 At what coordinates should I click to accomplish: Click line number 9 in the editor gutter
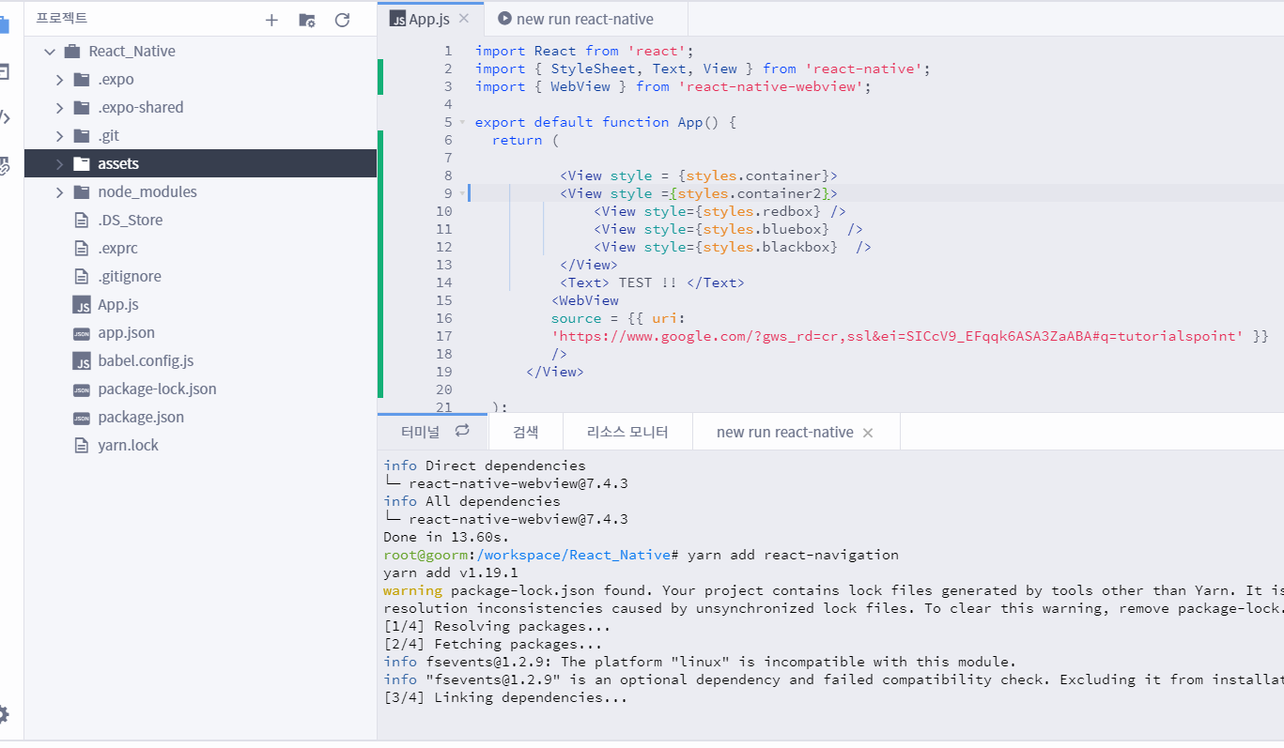pyautogui.click(x=448, y=192)
